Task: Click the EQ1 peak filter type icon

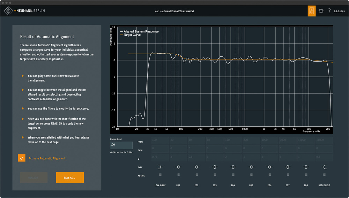Action: click(x=178, y=167)
